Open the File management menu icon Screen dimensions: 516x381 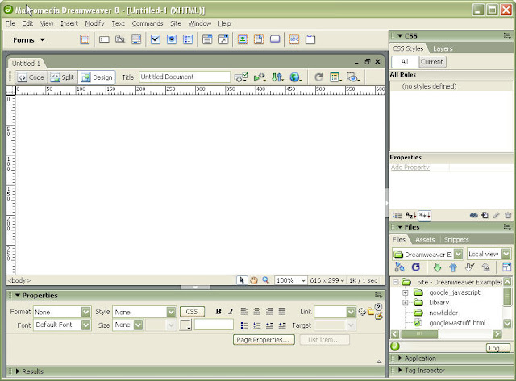tap(277, 77)
